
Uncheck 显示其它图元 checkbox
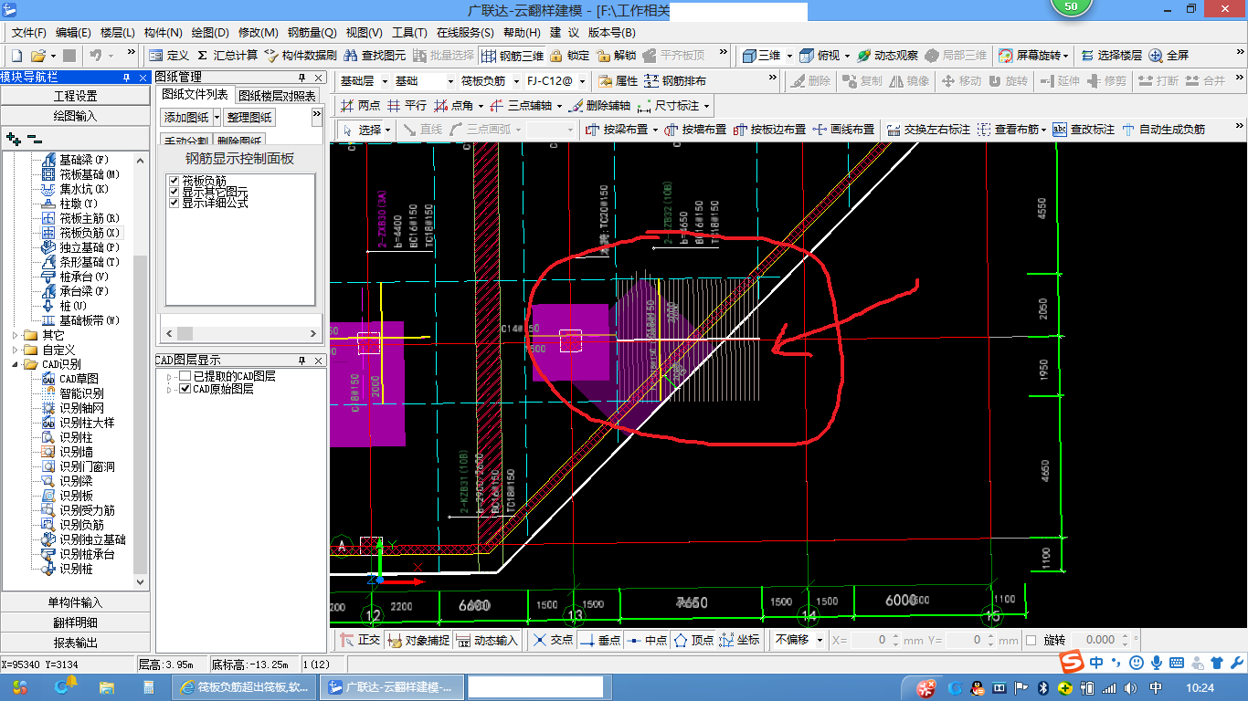tap(174, 192)
